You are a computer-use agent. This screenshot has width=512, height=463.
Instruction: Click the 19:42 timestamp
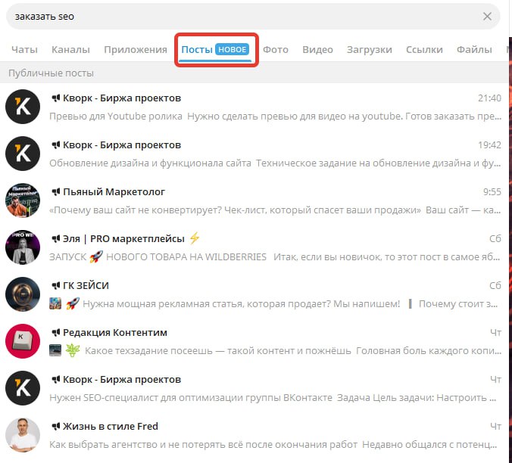click(x=489, y=145)
